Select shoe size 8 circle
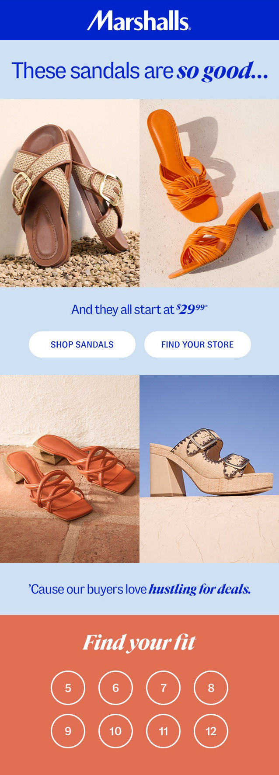Image resolution: width=279 pixels, height=775 pixels. (211, 688)
